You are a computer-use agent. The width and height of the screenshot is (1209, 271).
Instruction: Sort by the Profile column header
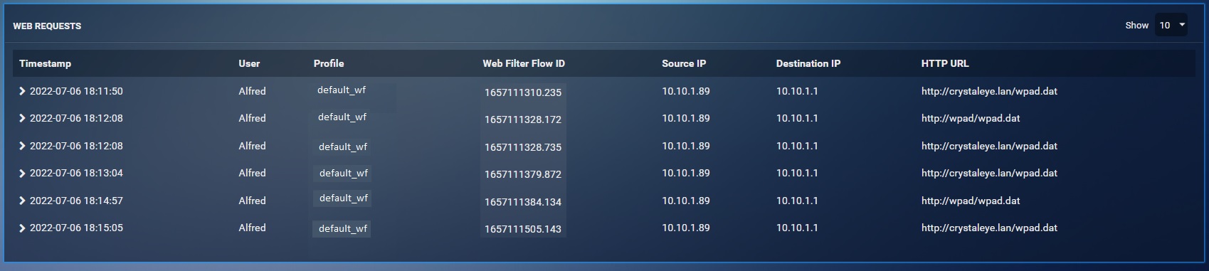tap(329, 63)
